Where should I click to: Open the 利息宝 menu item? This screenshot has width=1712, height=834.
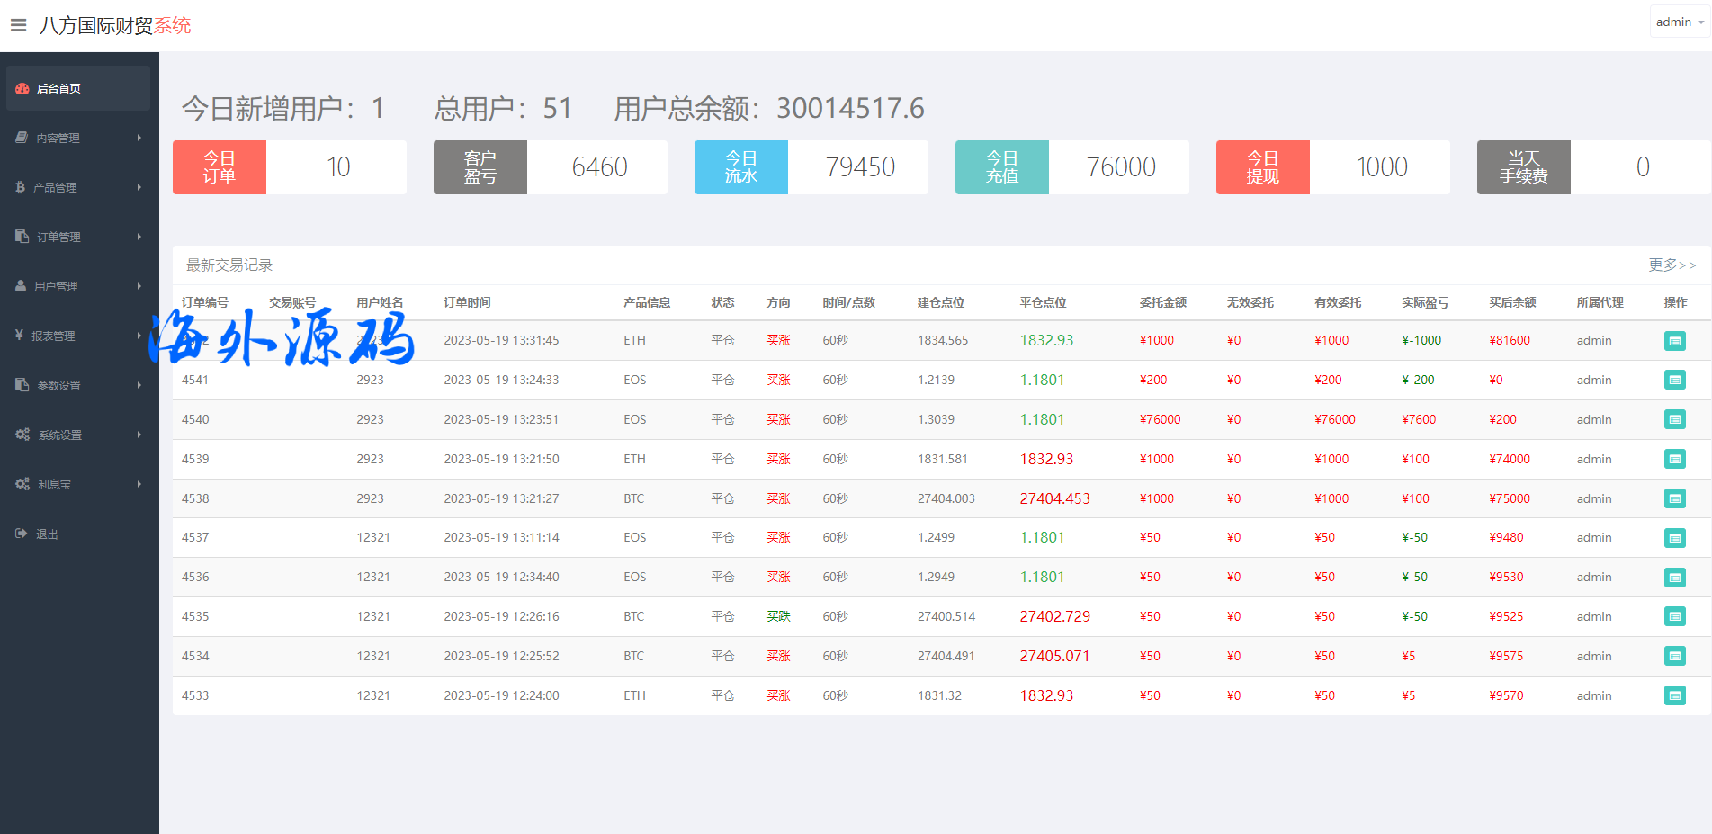pos(54,484)
